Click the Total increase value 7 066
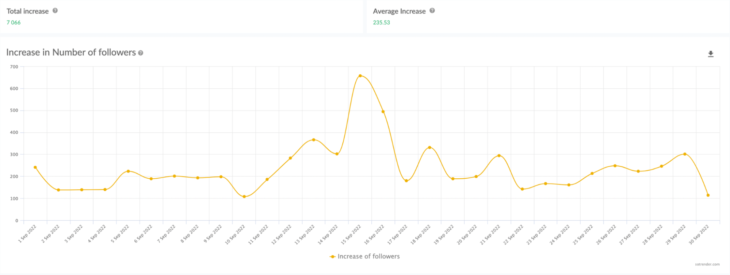The width and height of the screenshot is (730, 275). point(14,23)
